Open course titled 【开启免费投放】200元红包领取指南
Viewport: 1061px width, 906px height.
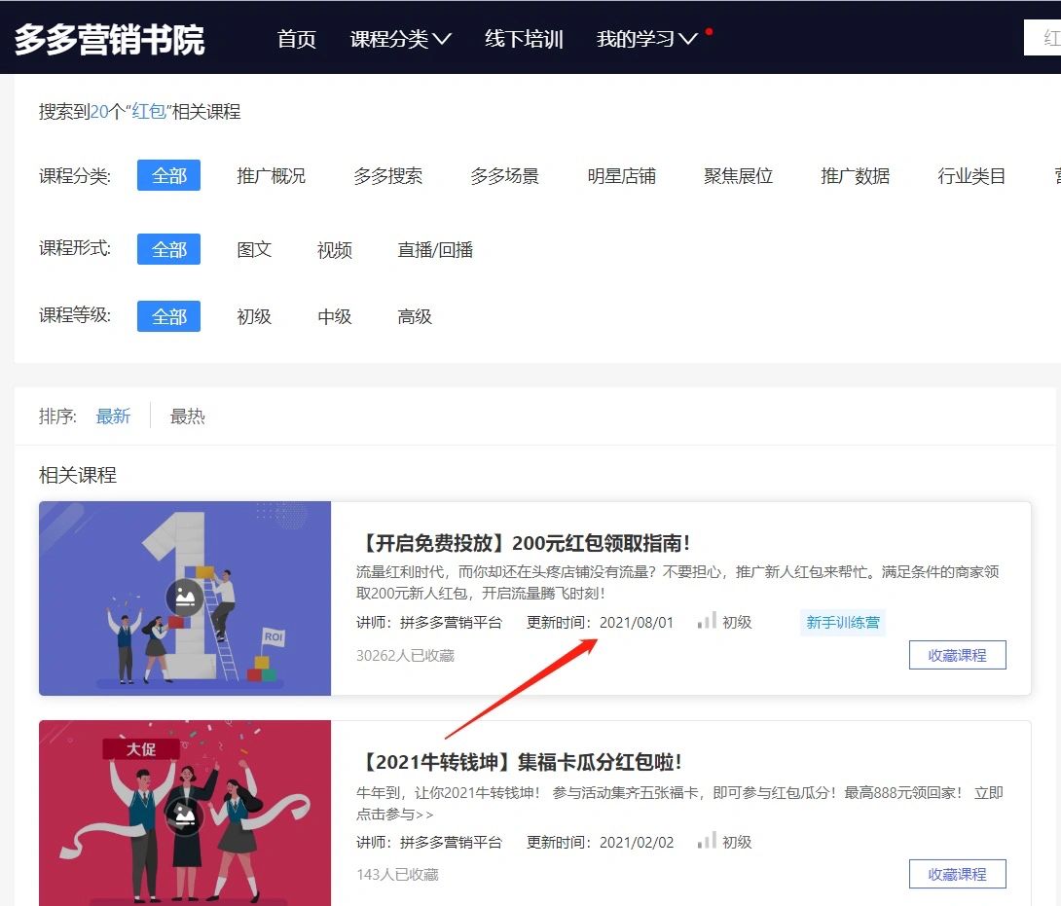click(525, 543)
